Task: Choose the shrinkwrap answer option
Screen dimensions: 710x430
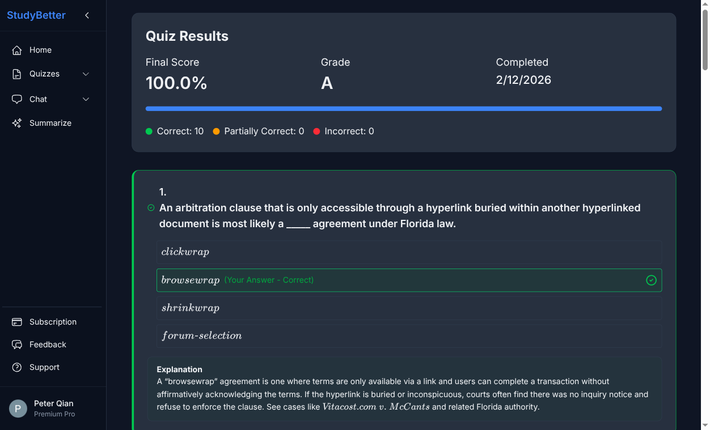Action: 409,308
